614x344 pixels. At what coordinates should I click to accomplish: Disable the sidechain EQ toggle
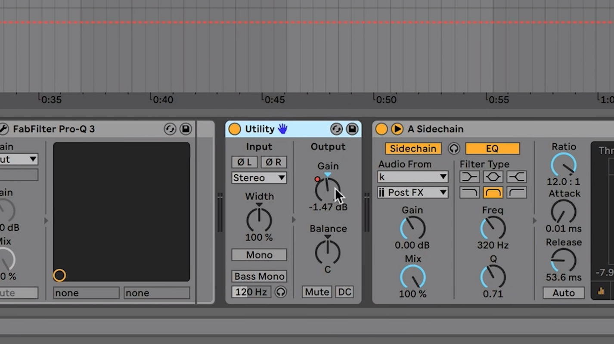tap(492, 149)
